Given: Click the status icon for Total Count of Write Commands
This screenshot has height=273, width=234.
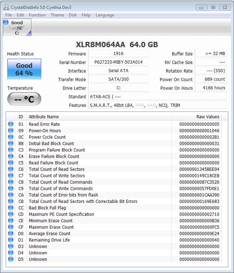Looking at the screenshot, I should (x=11, y=188).
